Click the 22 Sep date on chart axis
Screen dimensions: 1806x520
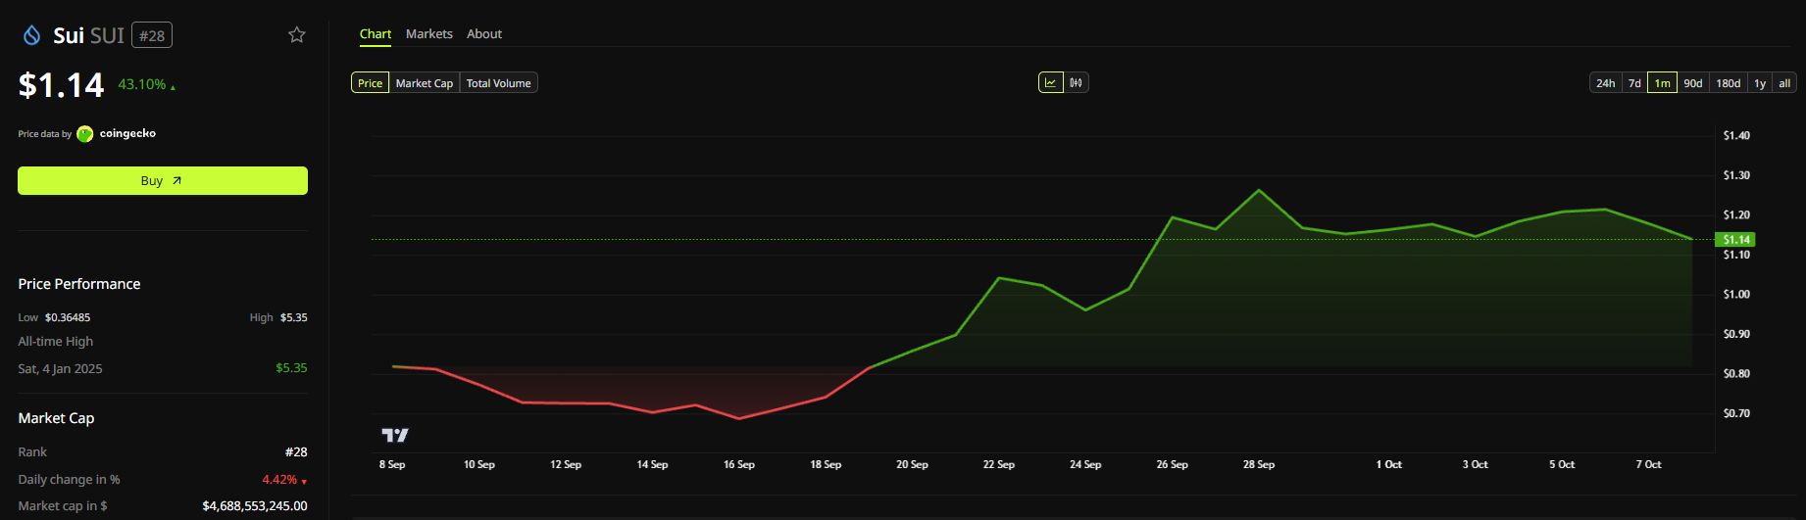pyautogui.click(x=999, y=465)
